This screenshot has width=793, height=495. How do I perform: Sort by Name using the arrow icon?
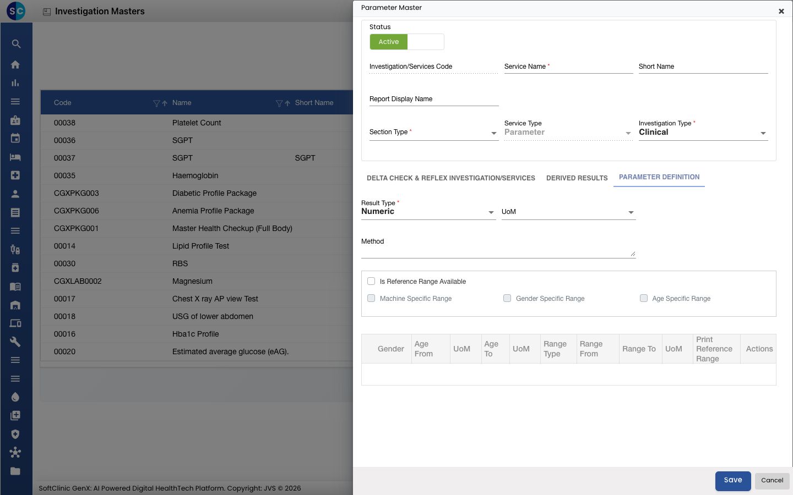click(x=287, y=103)
